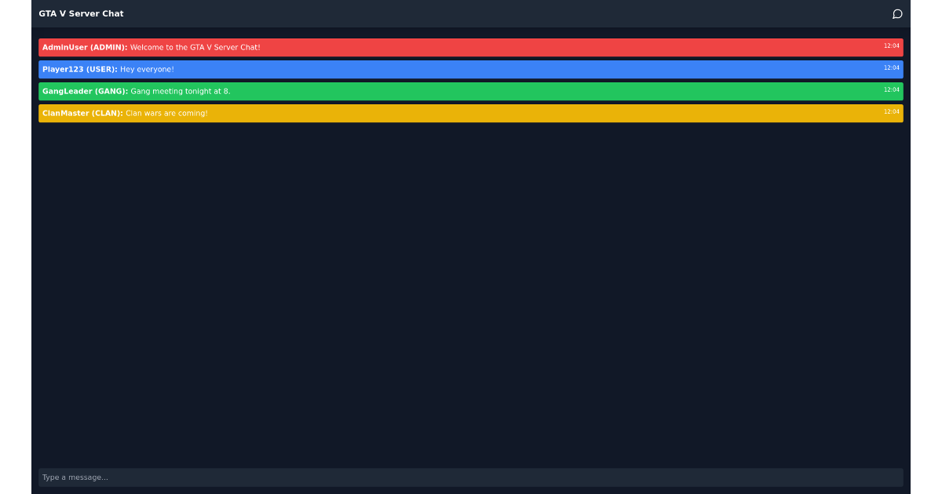This screenshot has height=494, width=942.
Task: Select the yellow CLAN message bar
Action: (x=471, y=113)
